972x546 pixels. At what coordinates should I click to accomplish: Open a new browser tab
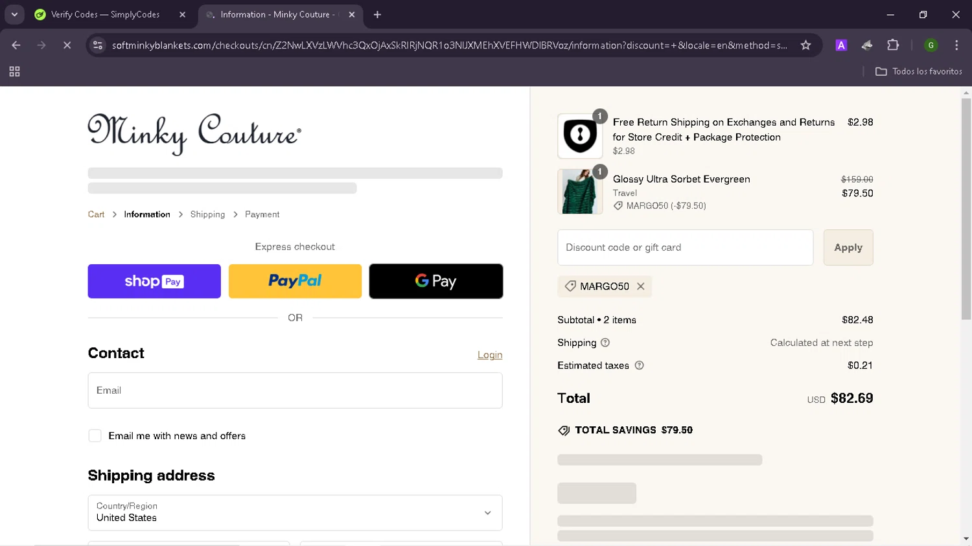pos(377,14)
